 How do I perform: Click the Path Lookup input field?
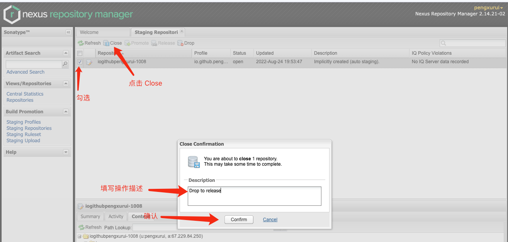203,227
